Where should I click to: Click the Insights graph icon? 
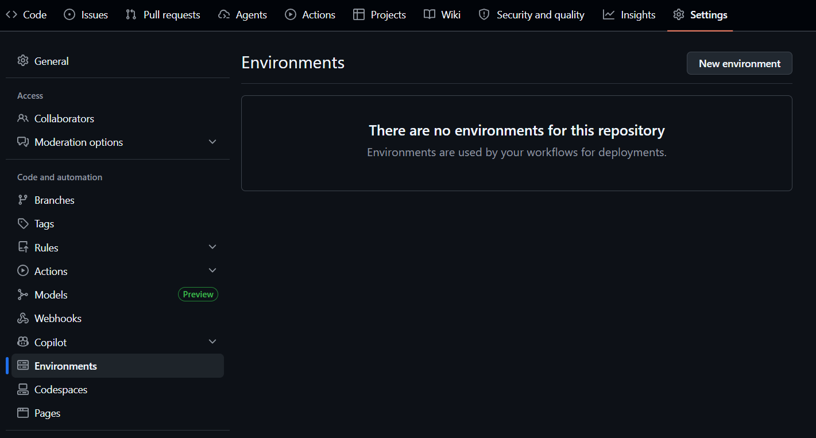(x=609, y=14)
